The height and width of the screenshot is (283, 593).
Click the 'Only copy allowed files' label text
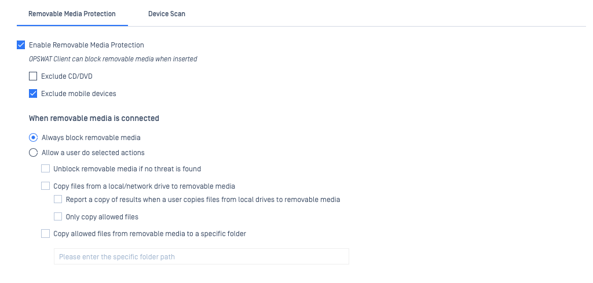[102, 217]
